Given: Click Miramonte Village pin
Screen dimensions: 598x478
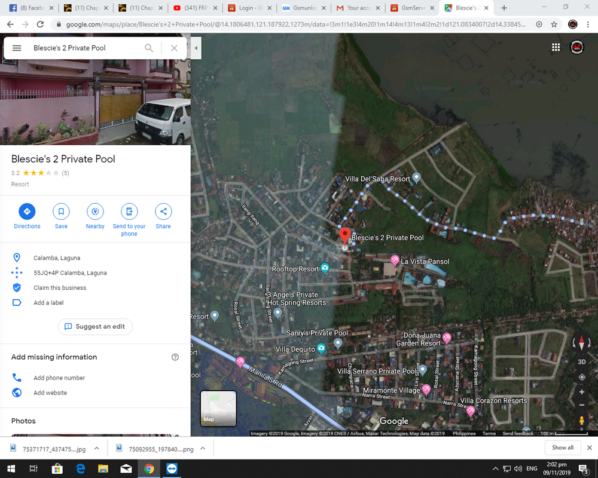Looking at the screenshot, I should (426, 389).
